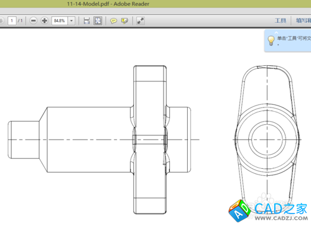This screenshot has height=226, width=311.
Task: Click the long shaft body in front view
Action: point(89,140)
